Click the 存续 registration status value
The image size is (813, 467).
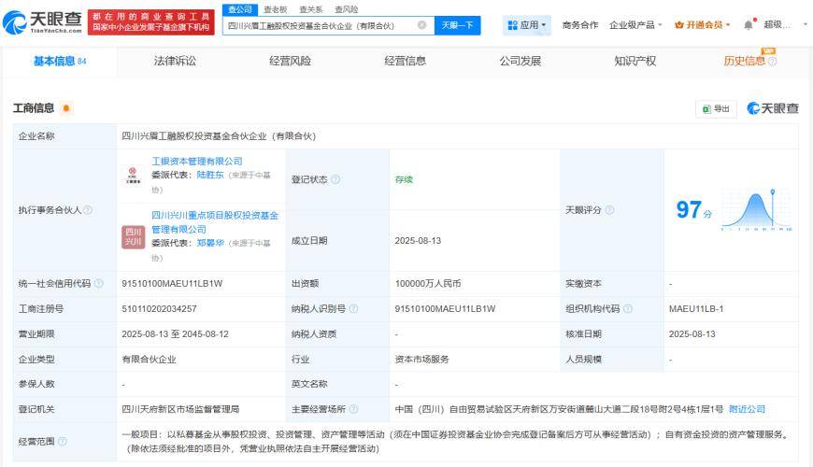404,179
